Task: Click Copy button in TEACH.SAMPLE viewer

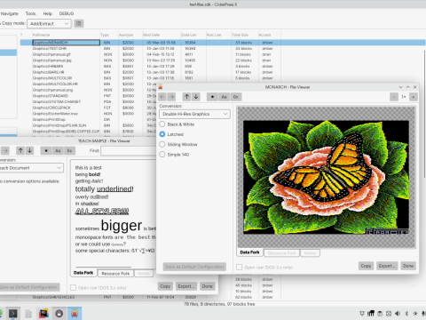Action: coord(165,286)
